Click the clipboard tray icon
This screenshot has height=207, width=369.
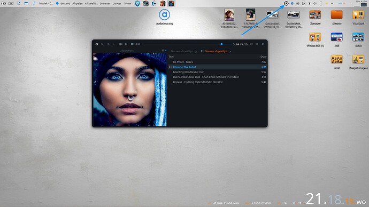click(304, 4)
